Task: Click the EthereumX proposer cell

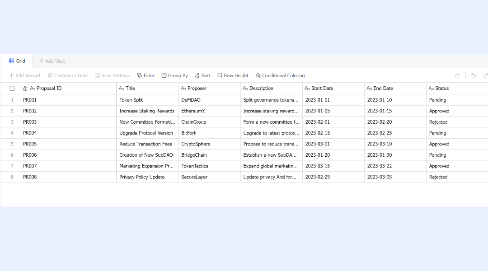Action: pyautogui.click(x=210, y=111)
